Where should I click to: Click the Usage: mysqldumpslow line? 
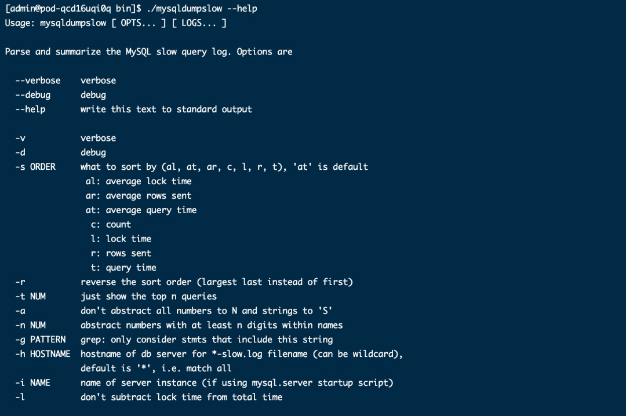click(116, 23)
